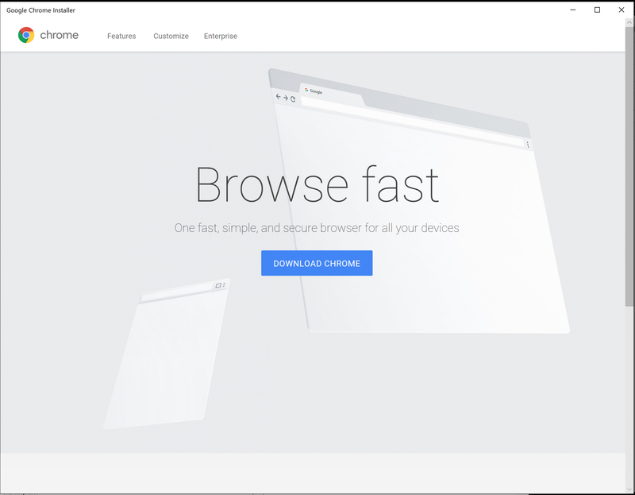Viewport: 635px width, 495px height.
Task: Click the chrome wordmark in the header
Action: [60, 35]
